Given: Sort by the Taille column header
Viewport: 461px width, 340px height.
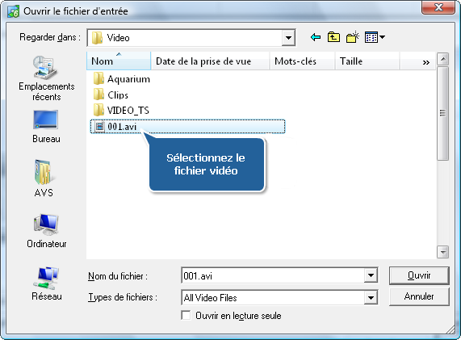Looking at the screenshot, I should pos(367,61).
